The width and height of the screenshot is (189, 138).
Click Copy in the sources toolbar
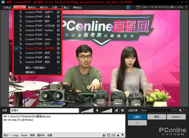tap(15, 135)
